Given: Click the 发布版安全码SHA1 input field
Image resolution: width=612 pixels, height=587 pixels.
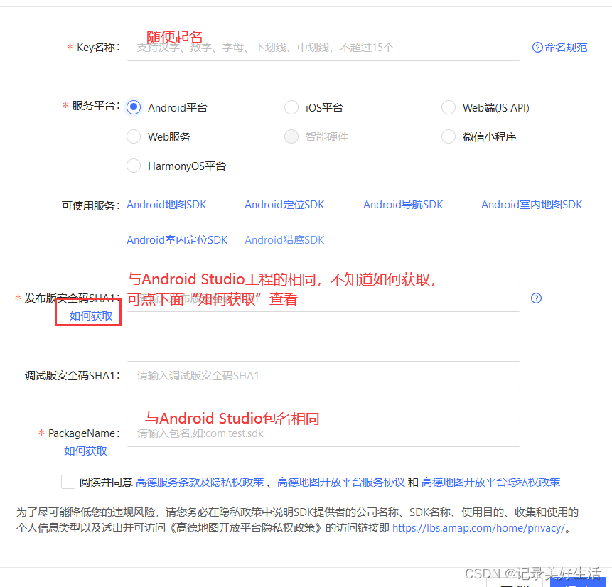Looking at the screenshot, I should (x=323, y=298).
